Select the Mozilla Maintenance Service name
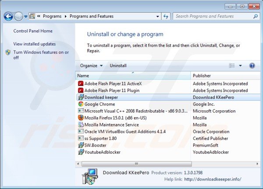Viewport: 263px width, 189px height. click(111, 125)
